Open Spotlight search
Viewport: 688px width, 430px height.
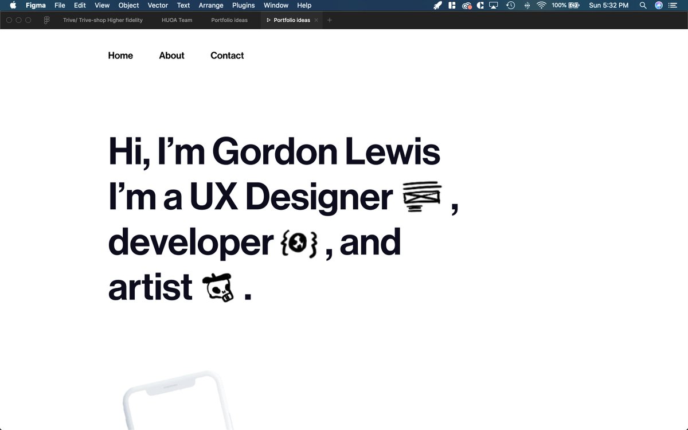coord(643,5)
